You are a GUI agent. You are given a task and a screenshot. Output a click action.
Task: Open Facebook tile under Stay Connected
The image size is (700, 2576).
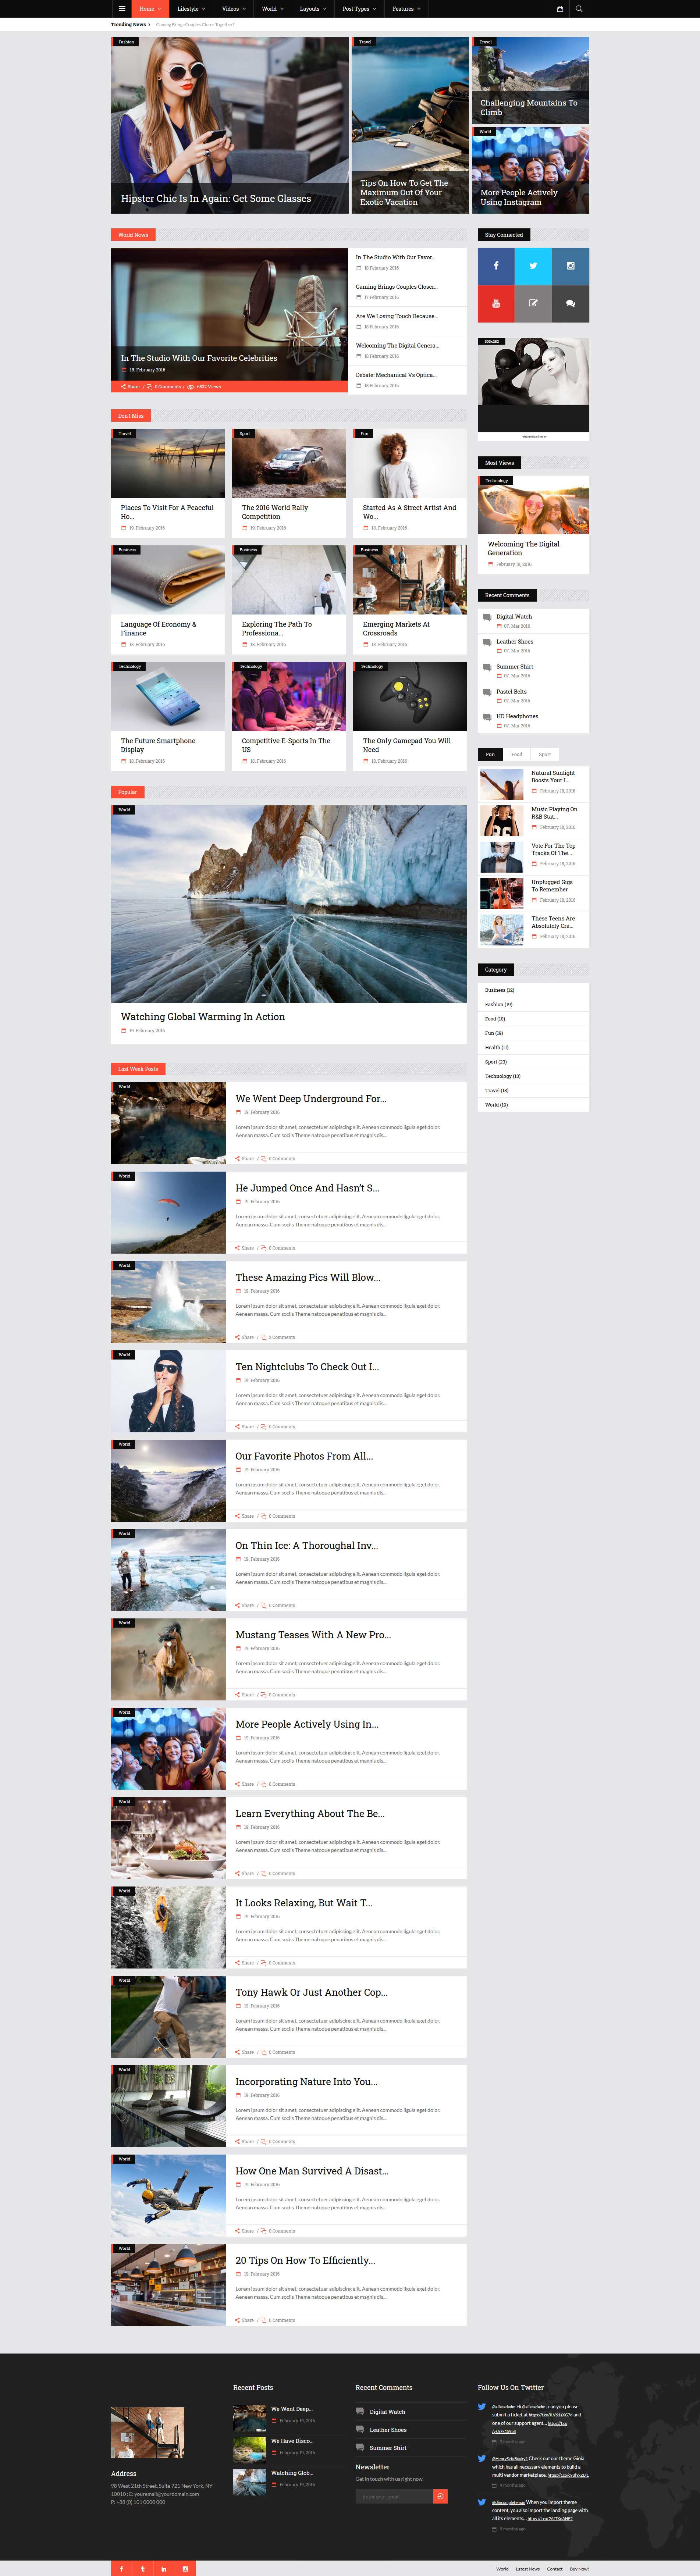pyautogui.click(x=496, y=266)
